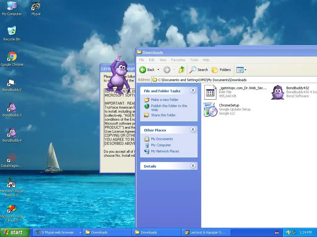Expand the Mypal taskbar group dropdown arrow
The image size is (317, 237).
click(x=80, y=233)
